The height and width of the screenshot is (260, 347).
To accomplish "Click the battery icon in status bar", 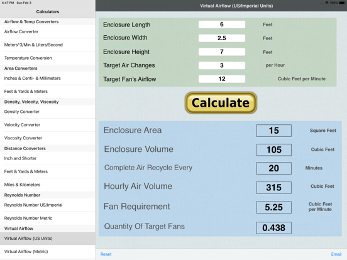I will point(342,3).
